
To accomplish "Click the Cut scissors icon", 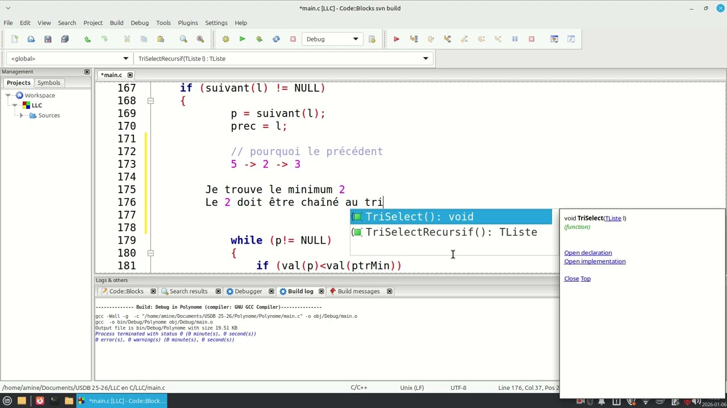I will (127, 39).
